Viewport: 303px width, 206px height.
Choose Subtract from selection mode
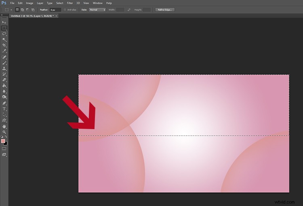pyautogui.click(x=27, y=10)
